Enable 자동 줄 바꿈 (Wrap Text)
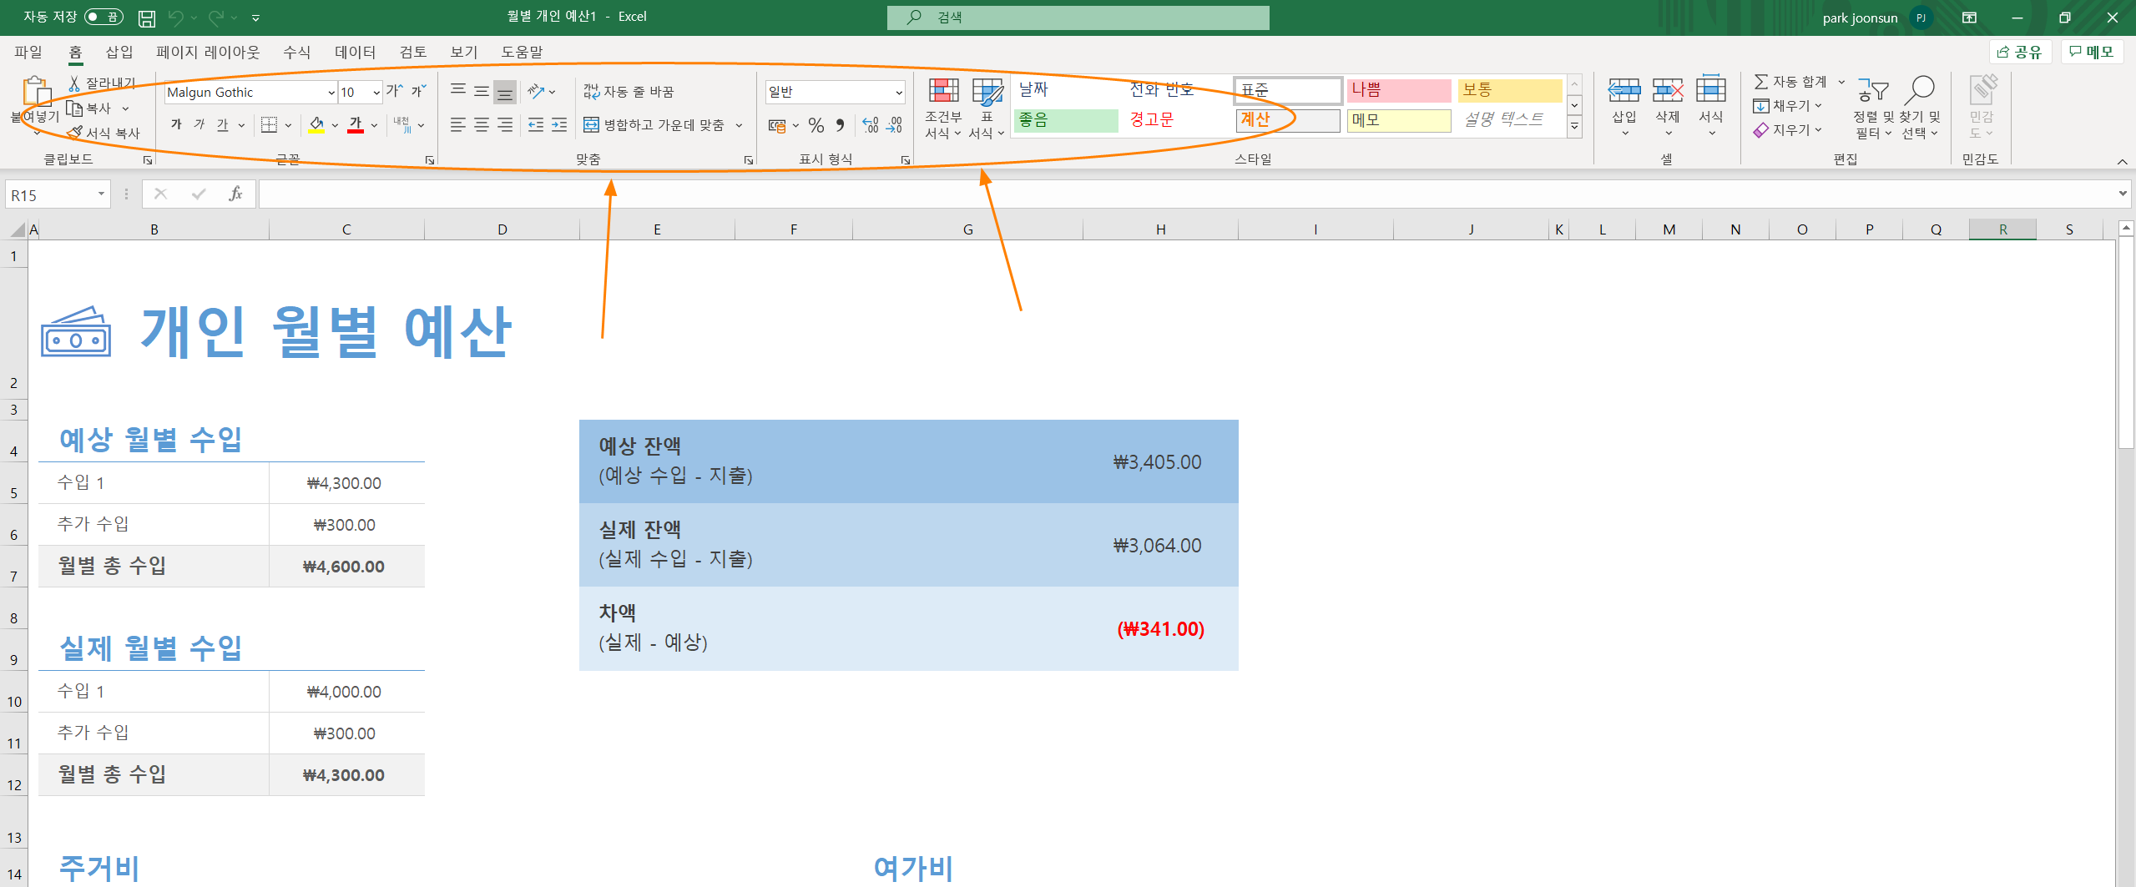This screenshot has height=887, width=2136. tap(632, 90)
